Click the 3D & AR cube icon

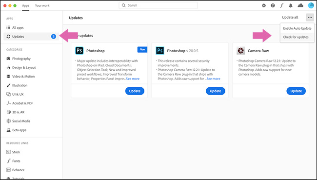(8, 112)
